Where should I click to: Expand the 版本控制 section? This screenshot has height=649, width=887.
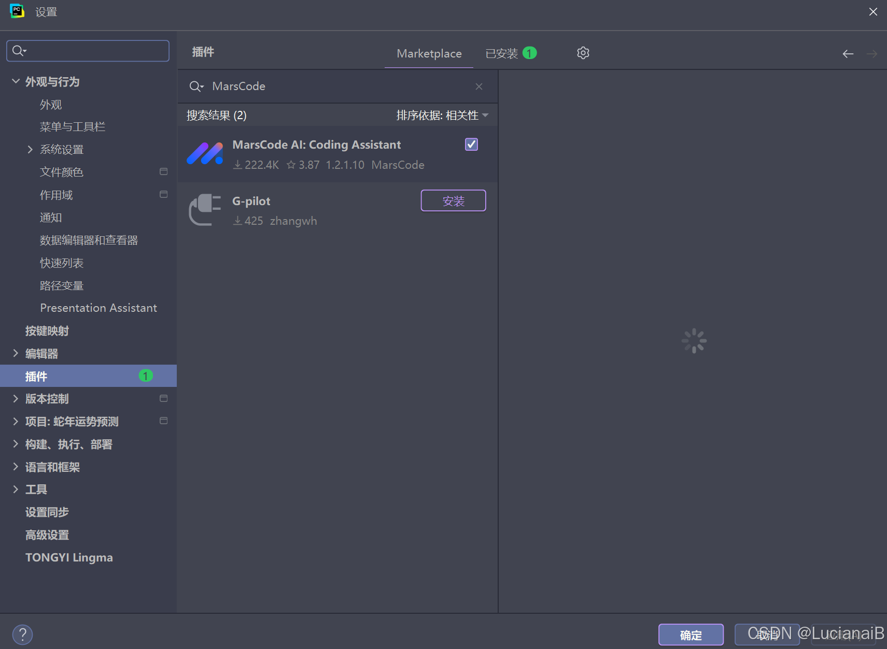coord(16,398)
